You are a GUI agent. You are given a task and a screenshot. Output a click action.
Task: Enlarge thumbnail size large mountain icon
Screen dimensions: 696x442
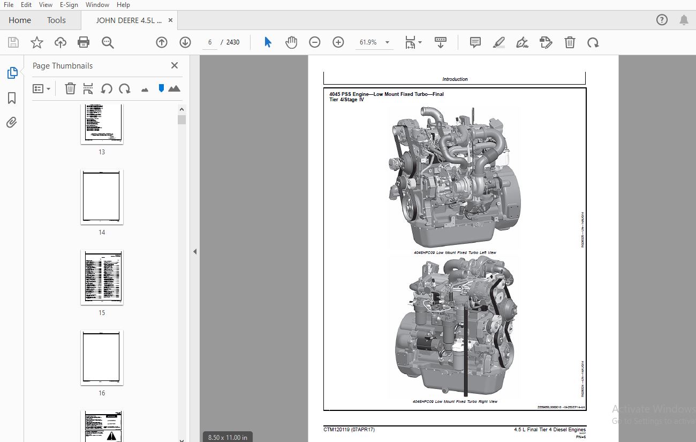tap(174, 89)
